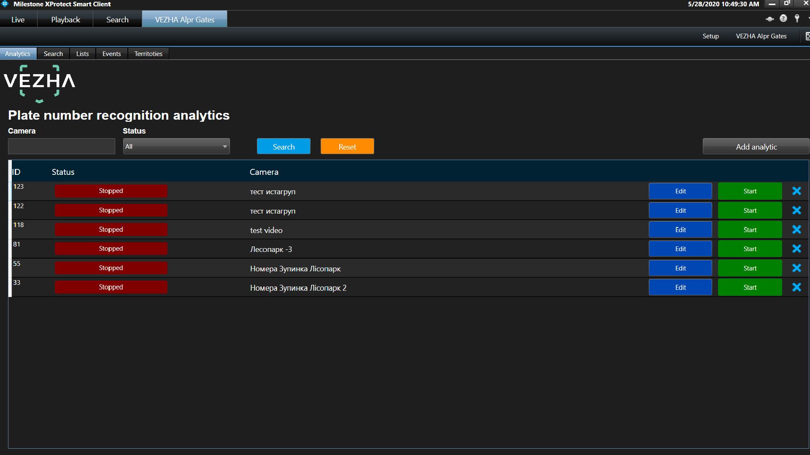Go to the Events sub-tab
The height and width of the screenshot is (455, 810).
pyautogui.click(x=111, y=54)
